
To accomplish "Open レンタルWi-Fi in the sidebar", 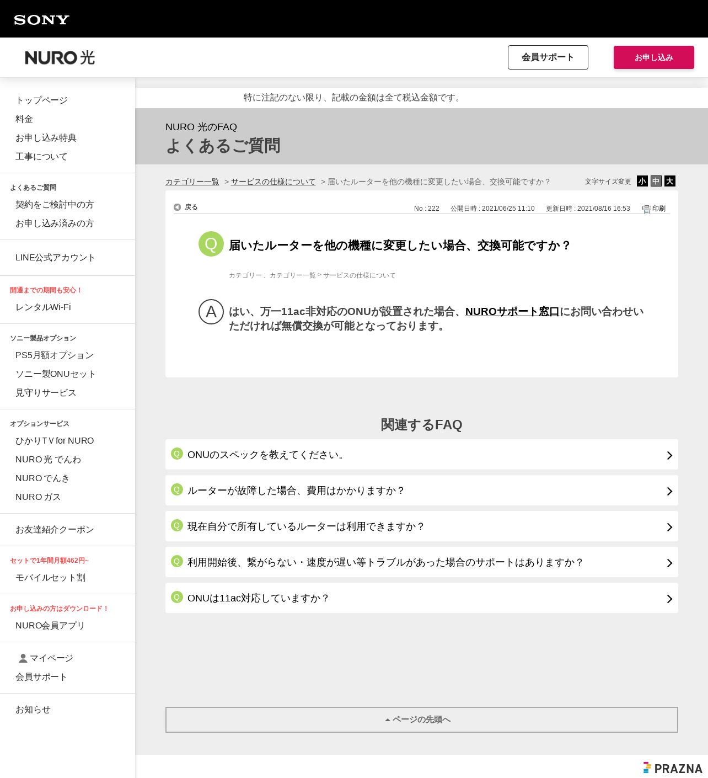I will click(43, 307).
